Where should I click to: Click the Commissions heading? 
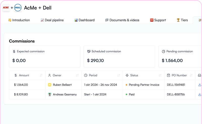22,41
